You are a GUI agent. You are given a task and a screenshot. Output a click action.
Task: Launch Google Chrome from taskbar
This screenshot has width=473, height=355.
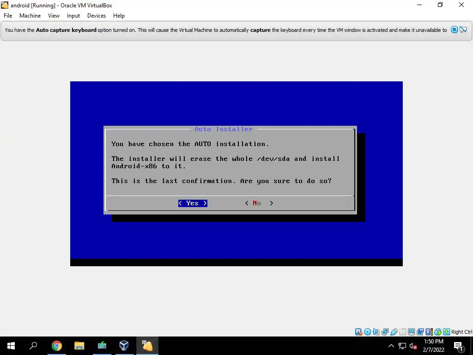(x=56, y=346)
